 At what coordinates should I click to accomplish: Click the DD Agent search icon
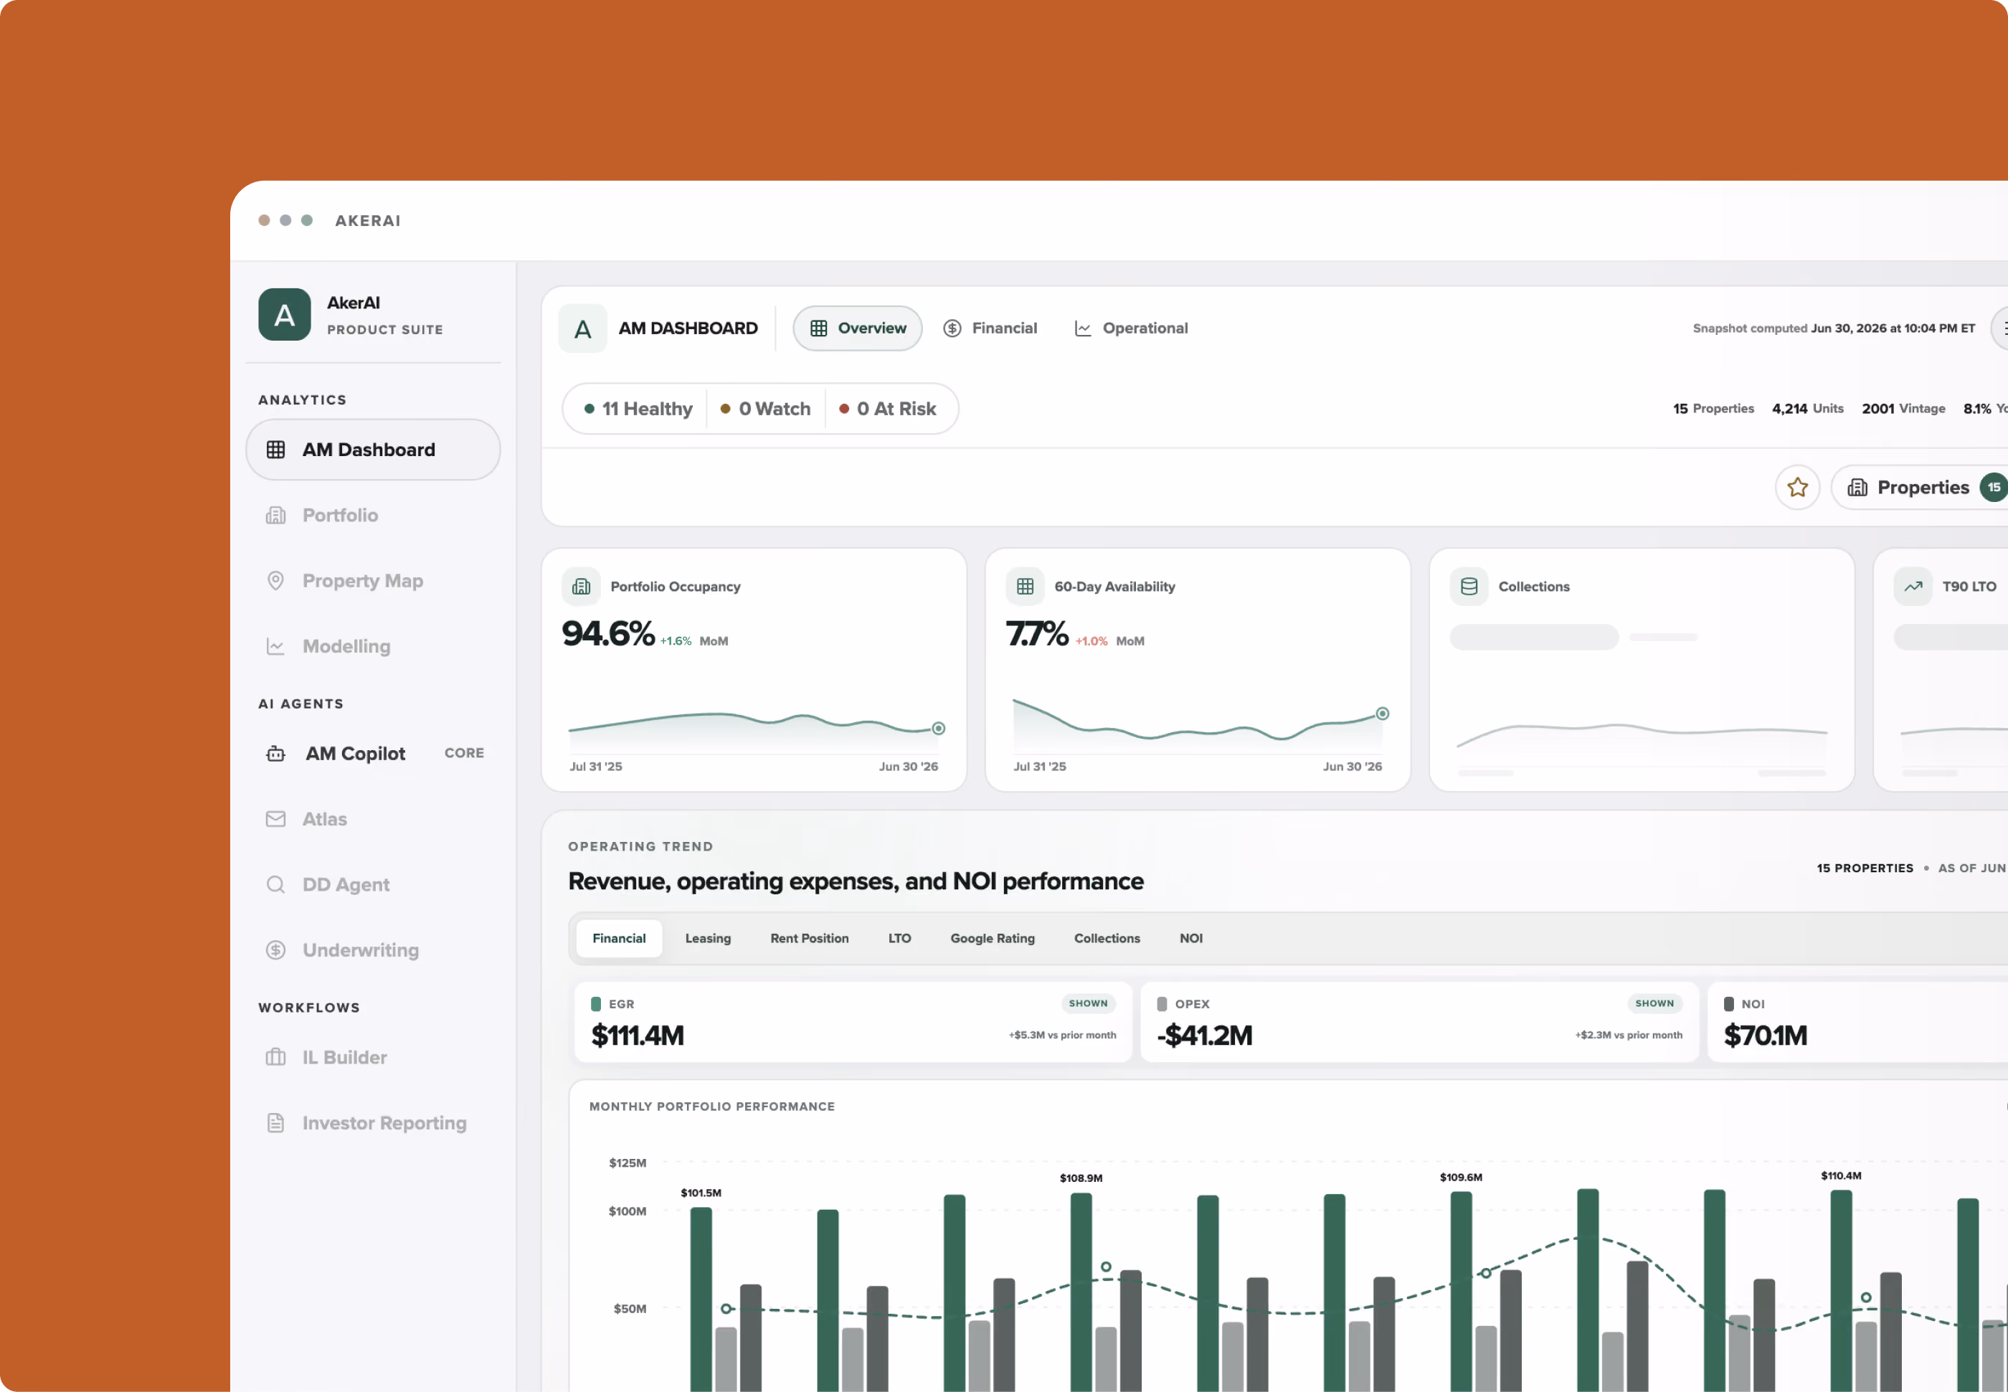(x=275, y=884)
